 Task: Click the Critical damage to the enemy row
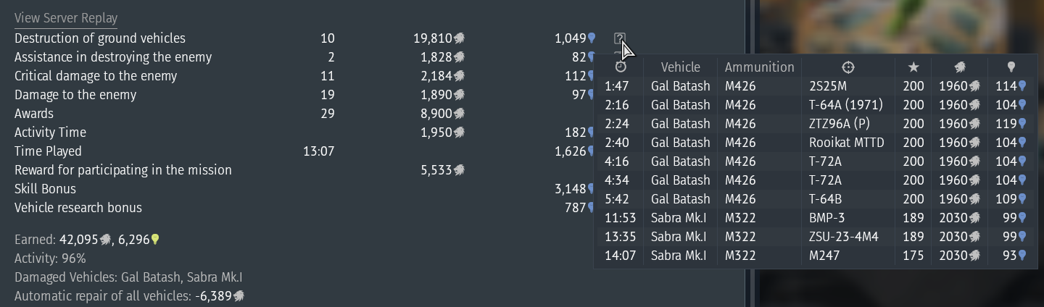pyautogui.click(x=96, y=76)
